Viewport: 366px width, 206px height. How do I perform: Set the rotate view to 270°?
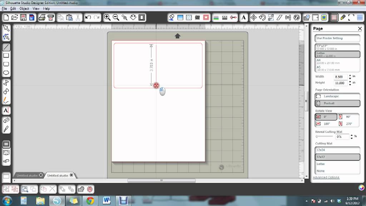tap(348, 123)
